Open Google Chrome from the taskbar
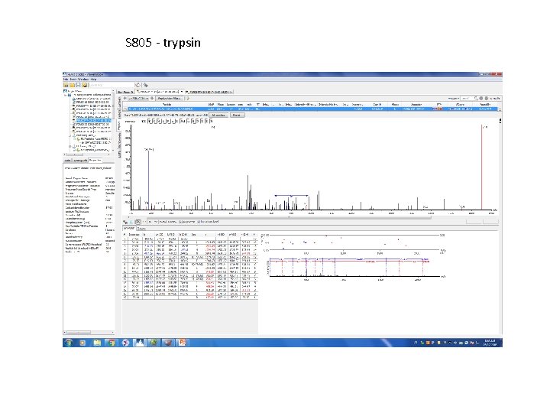This screenshot has height=413, width=550. tap(112, 343)
